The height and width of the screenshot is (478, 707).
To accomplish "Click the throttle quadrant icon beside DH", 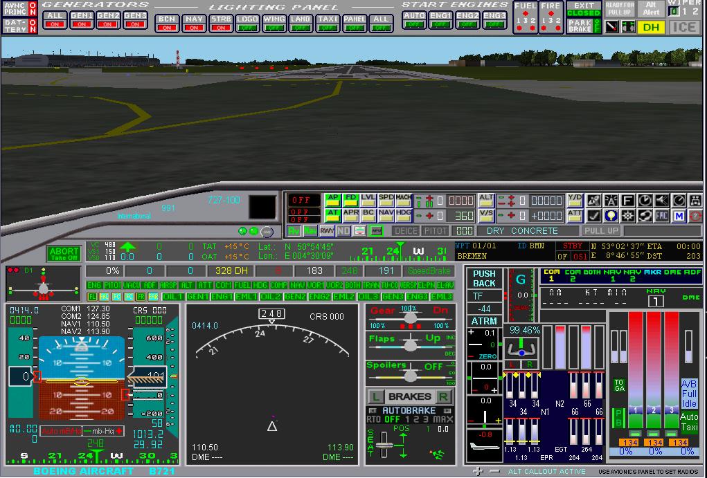I will click(628, 27).
